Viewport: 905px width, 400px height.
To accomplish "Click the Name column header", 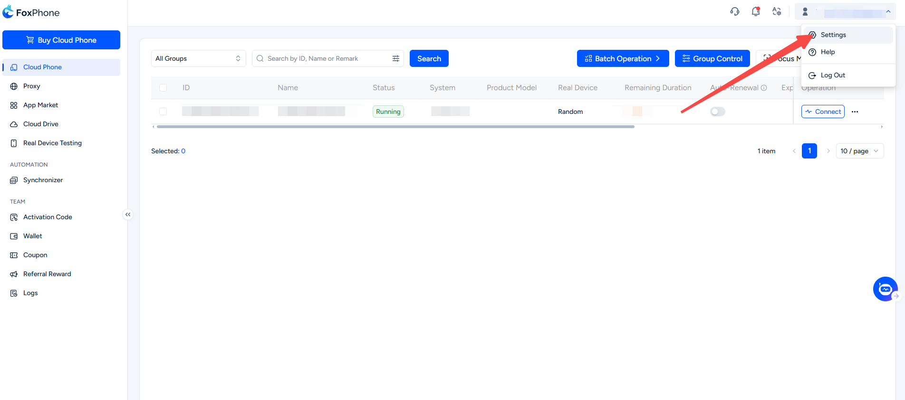I will [x=288, y=88].
